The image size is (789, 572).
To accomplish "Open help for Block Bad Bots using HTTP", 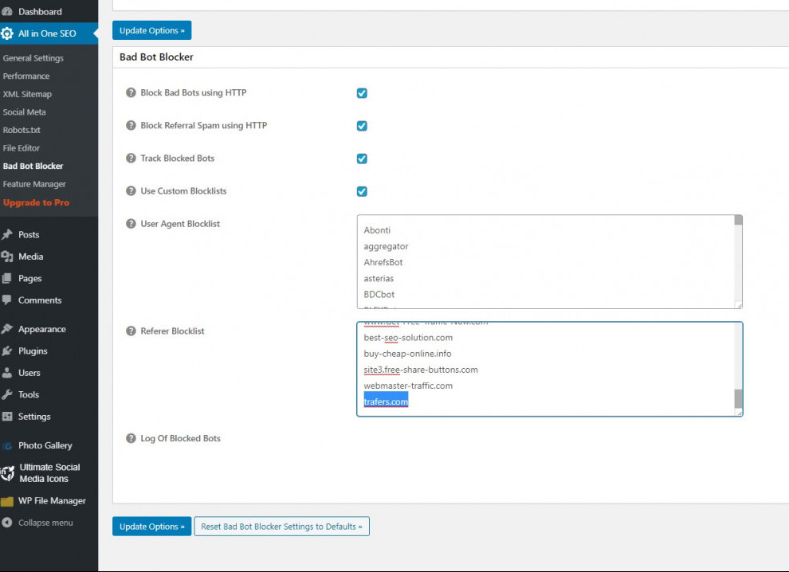I will click(x=131, y=92).
